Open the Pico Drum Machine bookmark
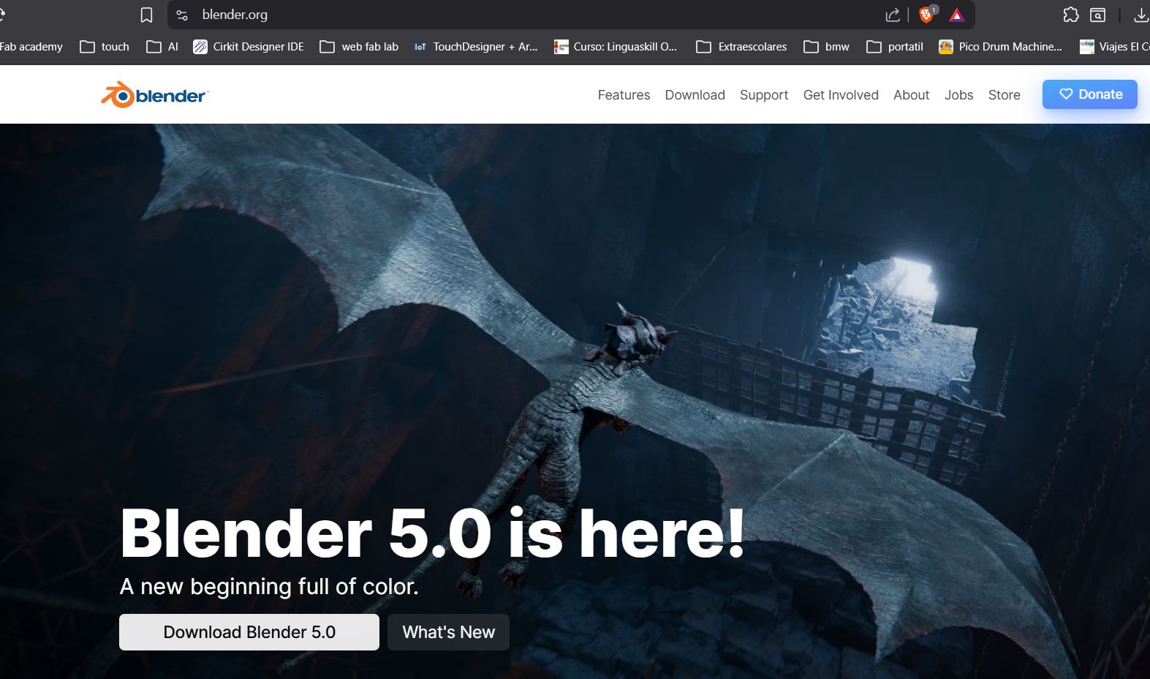 pos(1000,47)
